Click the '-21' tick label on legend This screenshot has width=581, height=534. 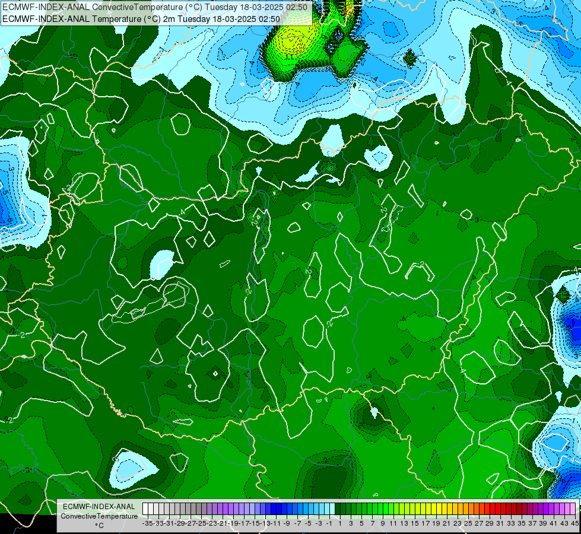click(223, 523)
